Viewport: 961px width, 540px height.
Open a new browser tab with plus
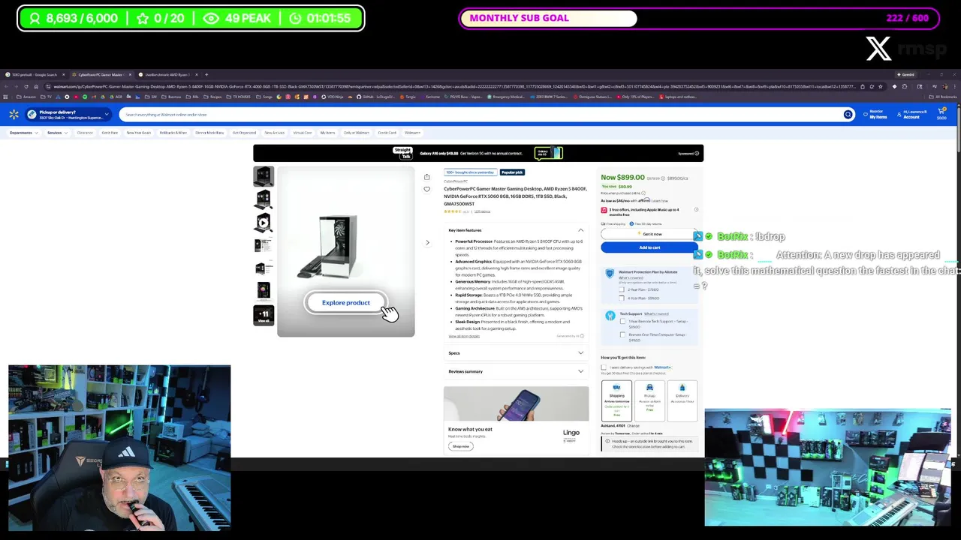tap(206, 74)
